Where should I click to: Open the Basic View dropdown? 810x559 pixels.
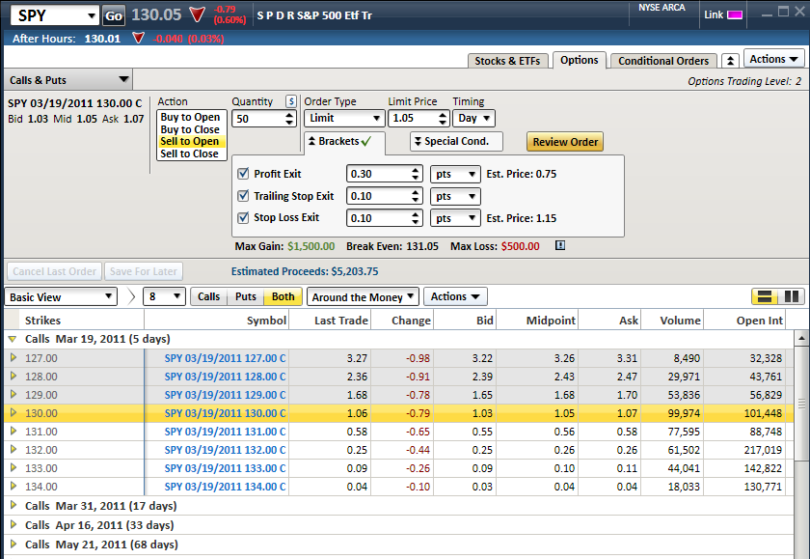61,296
